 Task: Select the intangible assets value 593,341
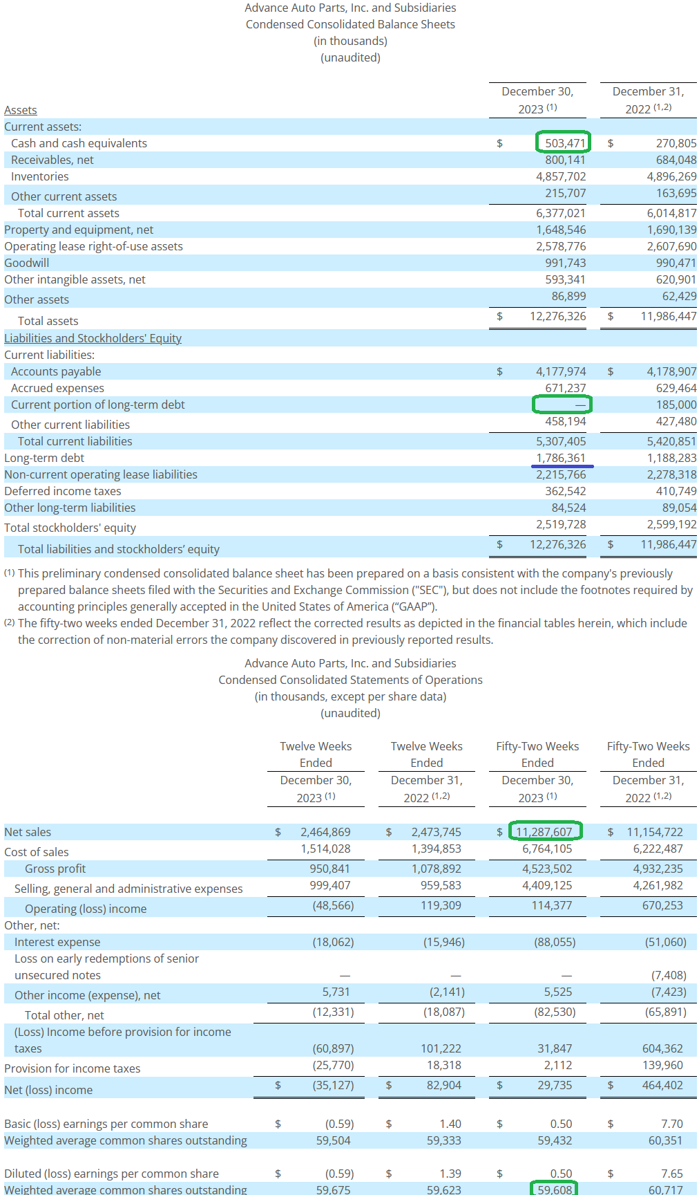point(565,279)
